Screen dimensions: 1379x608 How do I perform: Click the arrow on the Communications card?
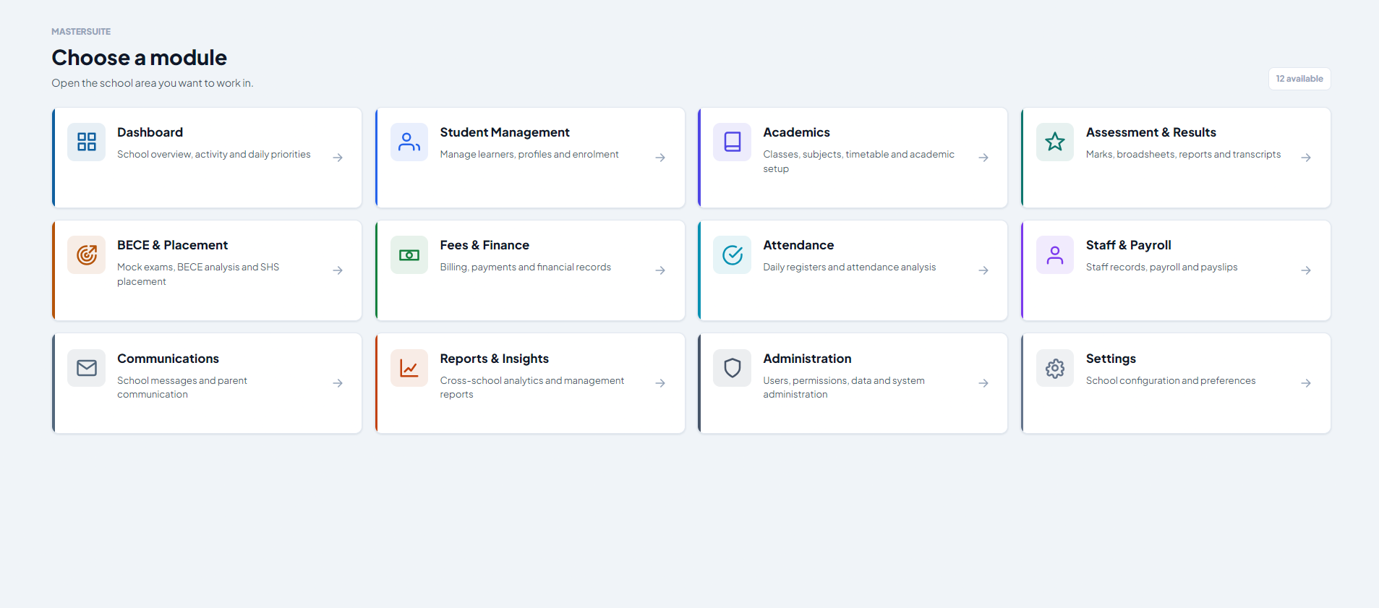point(338,383)
